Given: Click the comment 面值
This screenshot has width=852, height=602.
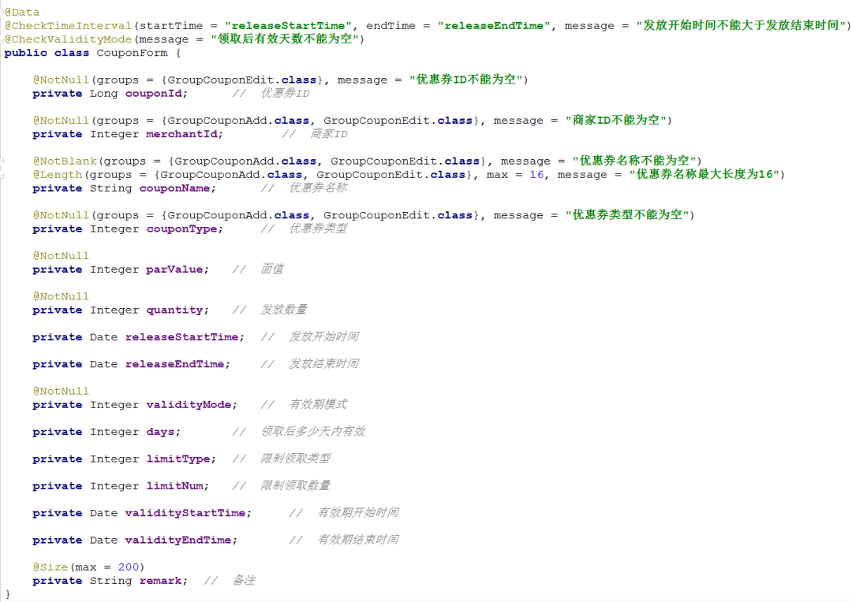Looking at the screenshot, I should [271, 269].
